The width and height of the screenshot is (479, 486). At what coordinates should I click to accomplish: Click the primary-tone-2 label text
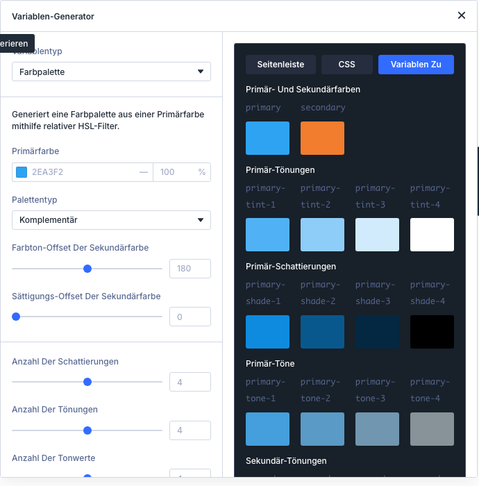point(320,390)
